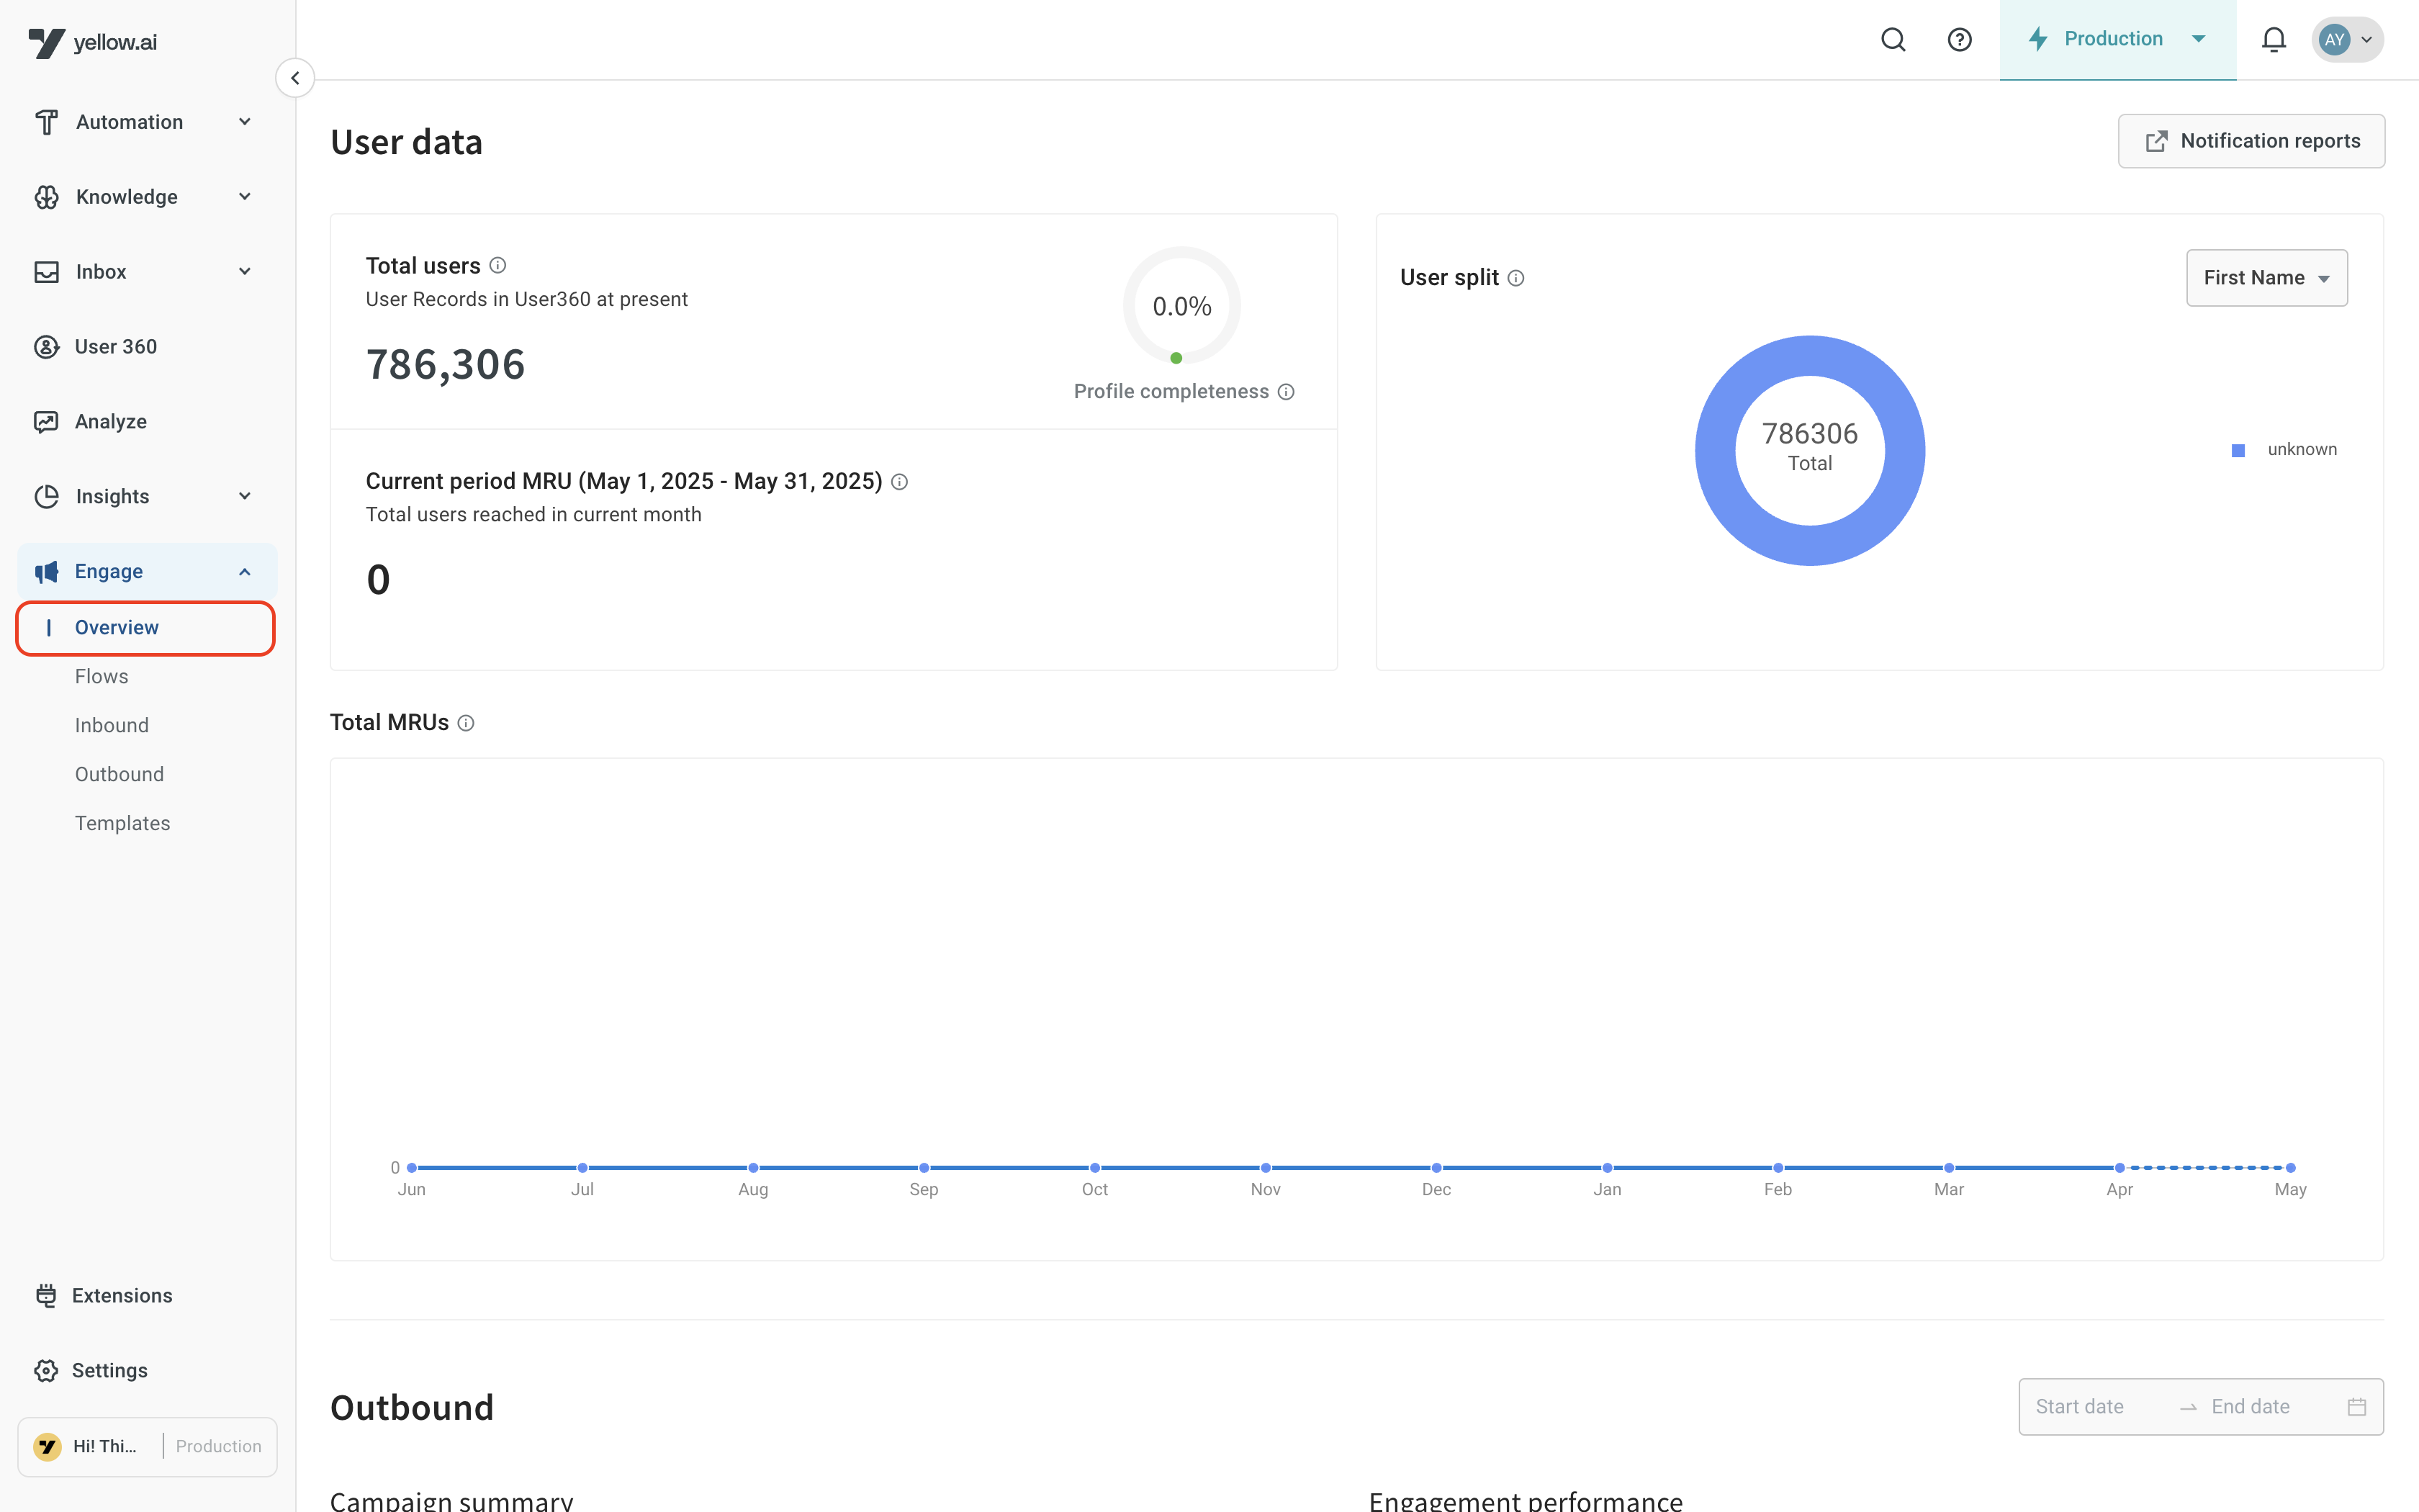This screenshot has height=1512, width=2419.
Task: Open Inbound under Engage
Action: click(112, 726)
